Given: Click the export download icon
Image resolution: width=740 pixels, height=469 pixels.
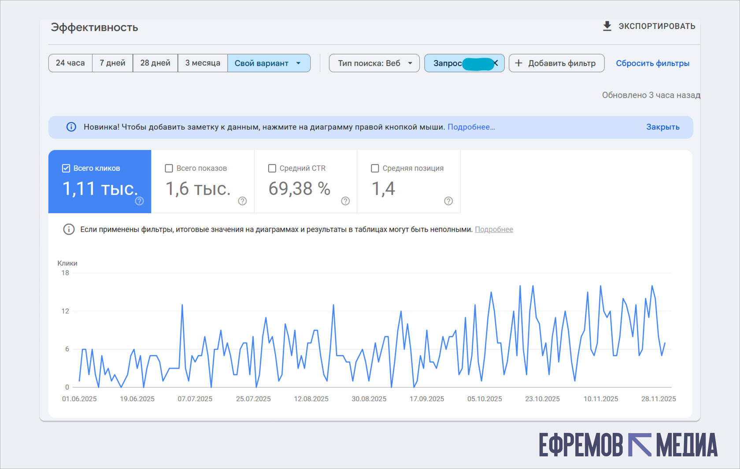Looking at the screenshot, I should 607,26.
